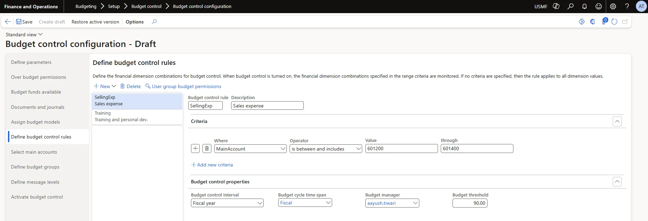Click Delete rule button
The image size is (648, 221).
130,86
